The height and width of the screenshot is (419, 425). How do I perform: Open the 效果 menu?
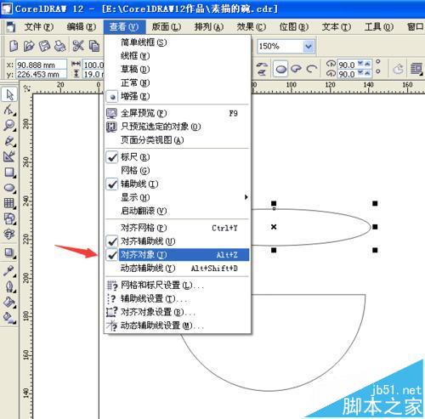point(252,27)
